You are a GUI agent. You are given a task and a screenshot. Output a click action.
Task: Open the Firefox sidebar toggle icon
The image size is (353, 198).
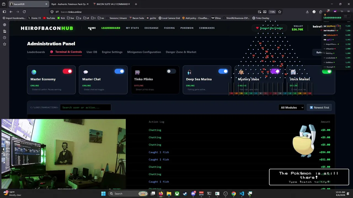click(x=4, y=12)
